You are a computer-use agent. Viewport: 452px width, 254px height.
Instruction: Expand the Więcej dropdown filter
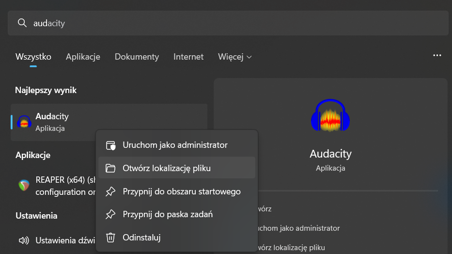click(235, 57)
